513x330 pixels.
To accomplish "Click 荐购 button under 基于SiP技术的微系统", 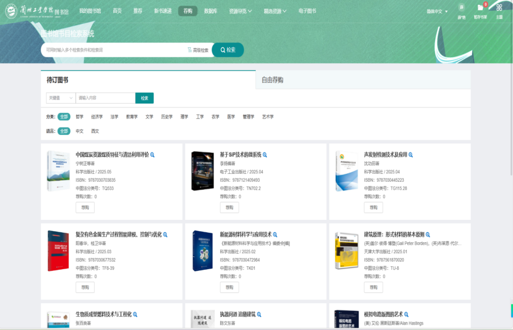I will click(x=229, y=208).
